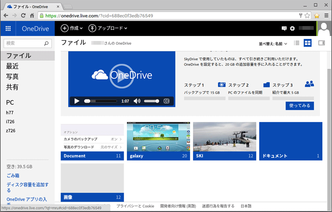This screenshot has width=332, height=212.
Task: Open the 画像 folder tile
Action: [x=92, y=183]
